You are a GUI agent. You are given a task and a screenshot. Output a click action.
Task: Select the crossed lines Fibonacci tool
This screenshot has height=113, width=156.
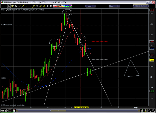(x=41, y=6)
